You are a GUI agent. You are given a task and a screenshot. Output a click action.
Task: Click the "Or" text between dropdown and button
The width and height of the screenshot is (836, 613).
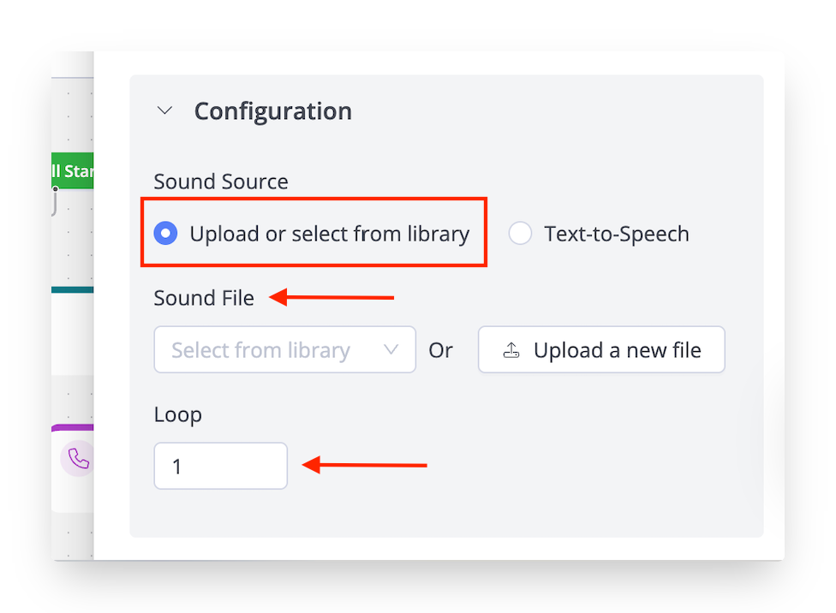(x=440, y=350)
